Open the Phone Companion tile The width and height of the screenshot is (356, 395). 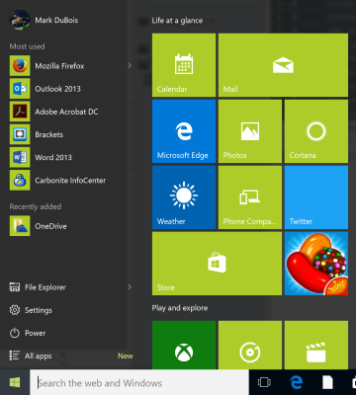250,197
